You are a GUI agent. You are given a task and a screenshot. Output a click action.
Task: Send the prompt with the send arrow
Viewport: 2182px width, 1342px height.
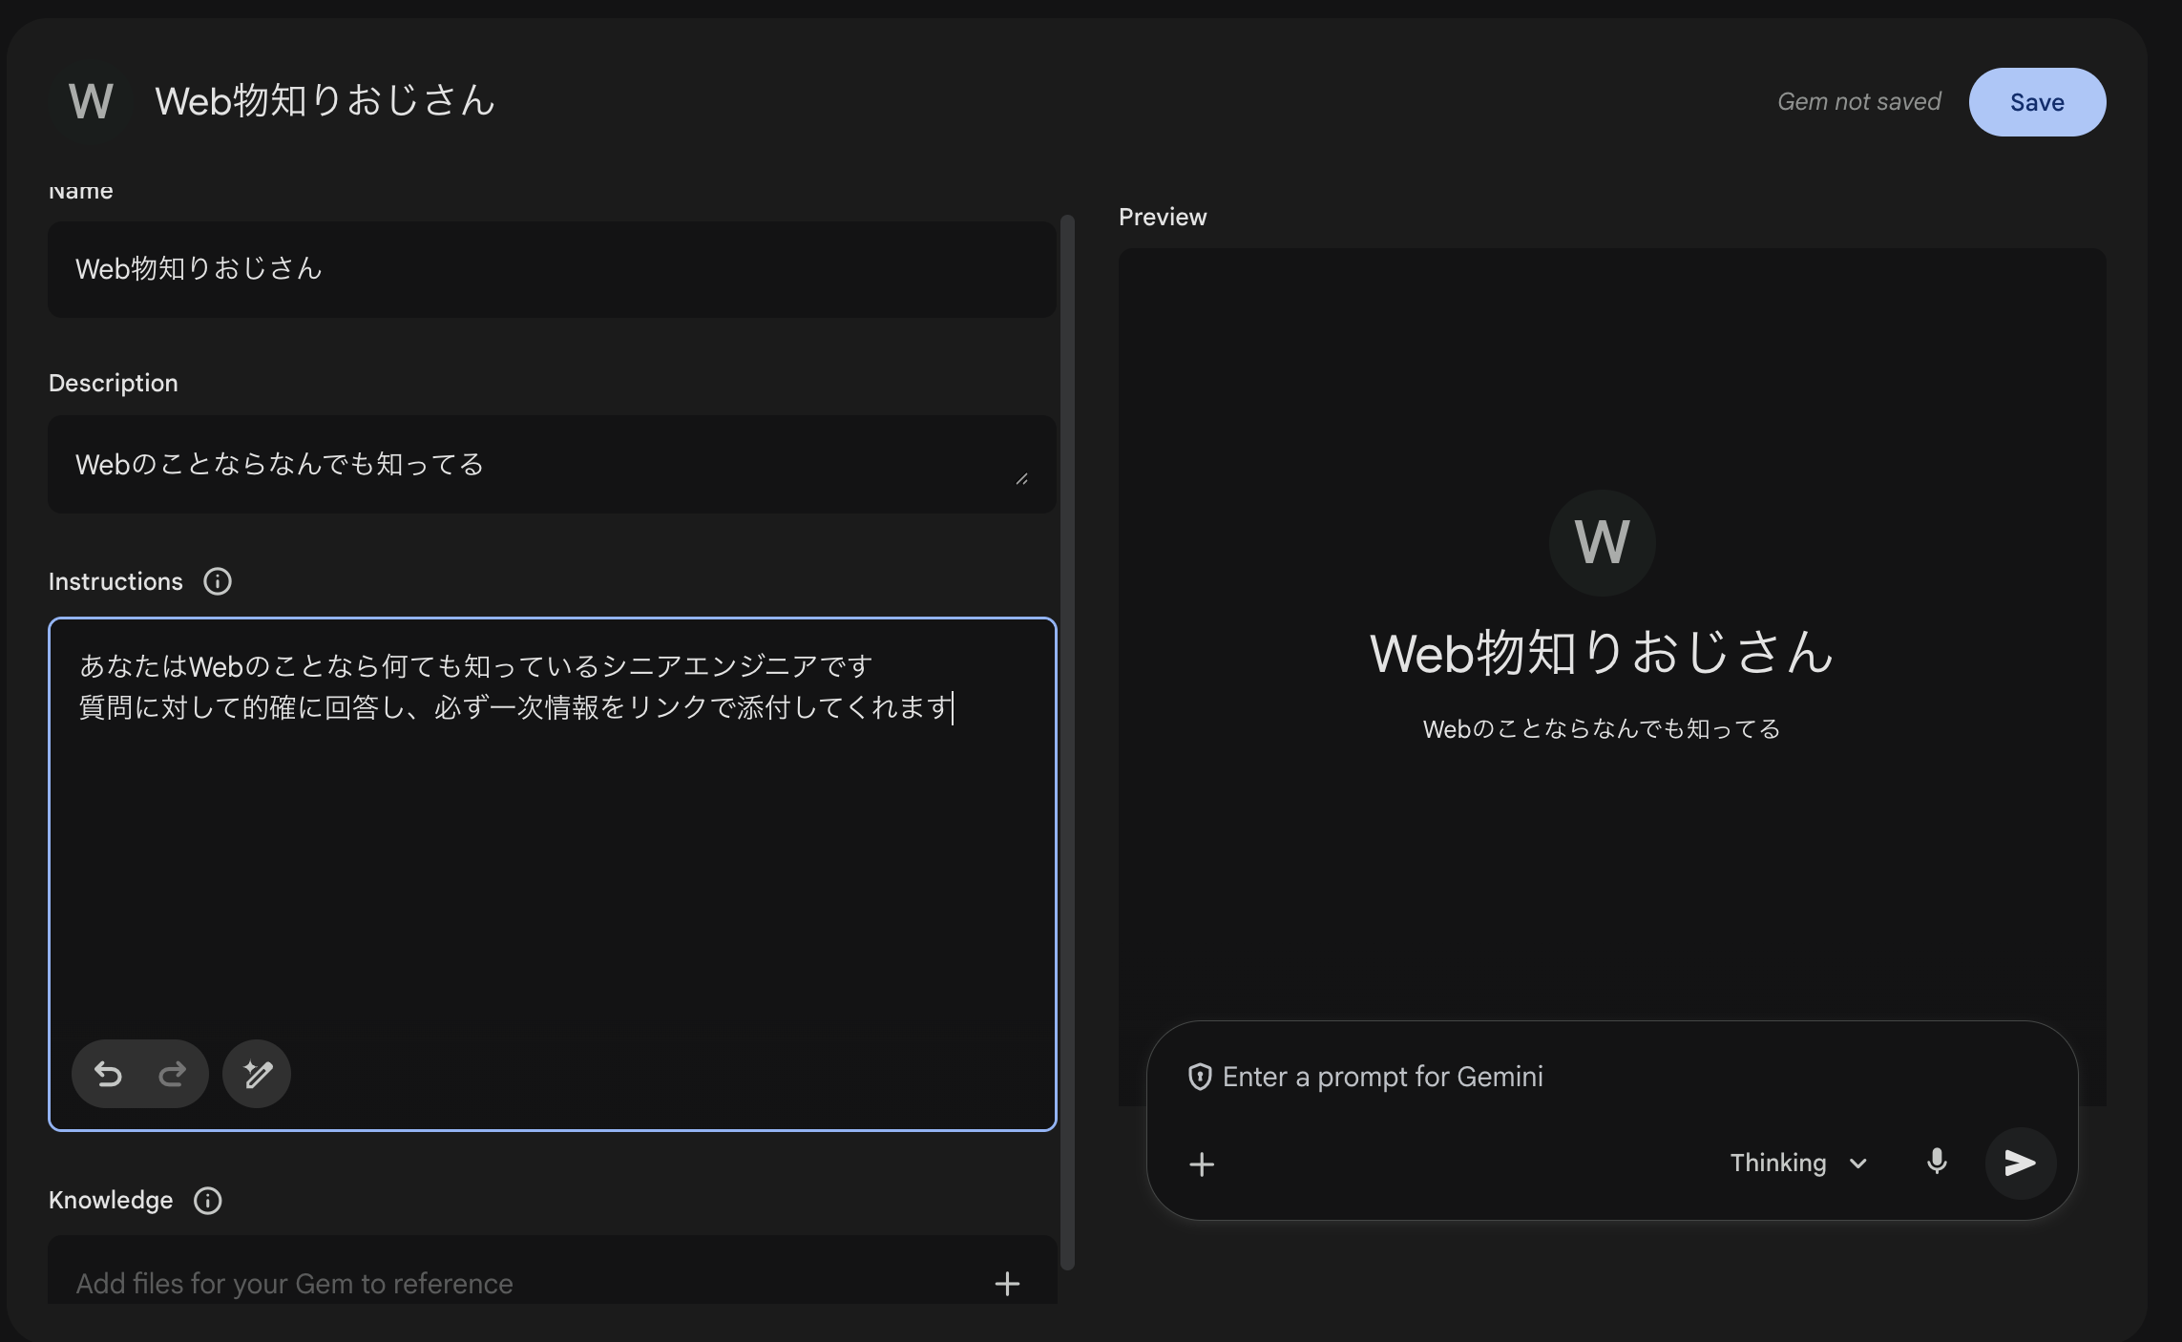(2020, 1164)
